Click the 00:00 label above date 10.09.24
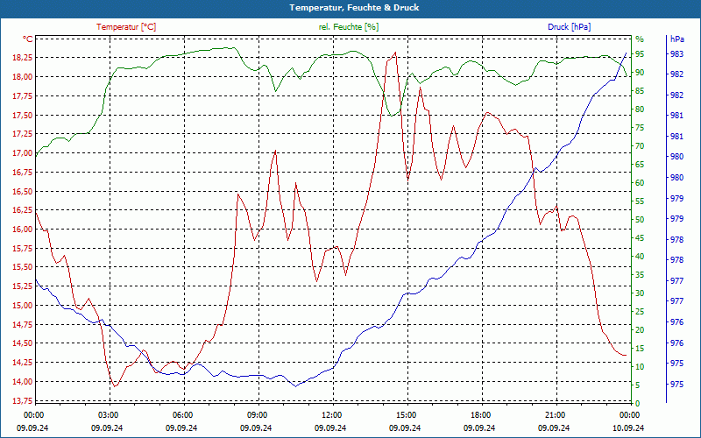 (x=628, y=415)
